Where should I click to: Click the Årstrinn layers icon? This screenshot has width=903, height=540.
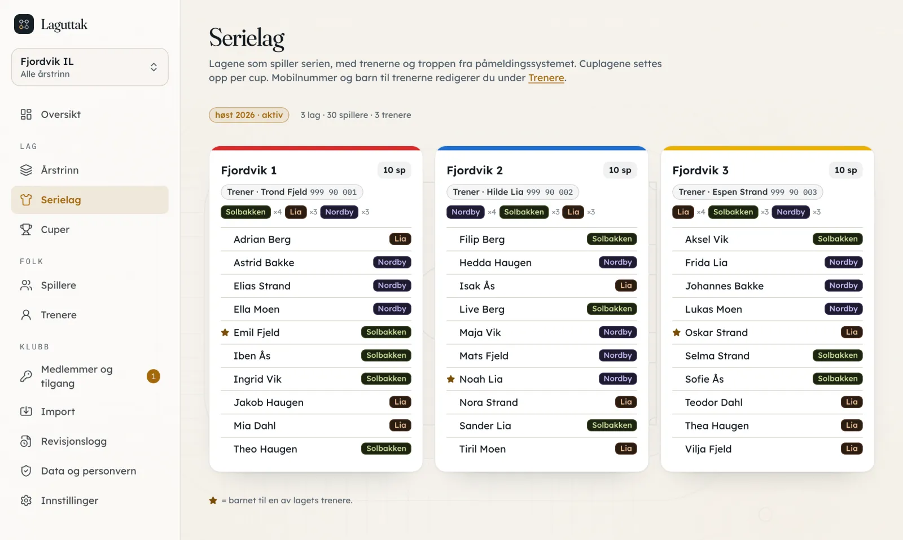26,170
